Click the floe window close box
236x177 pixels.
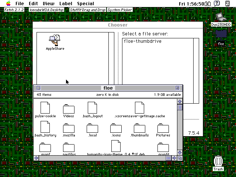[x=38, y=88]
